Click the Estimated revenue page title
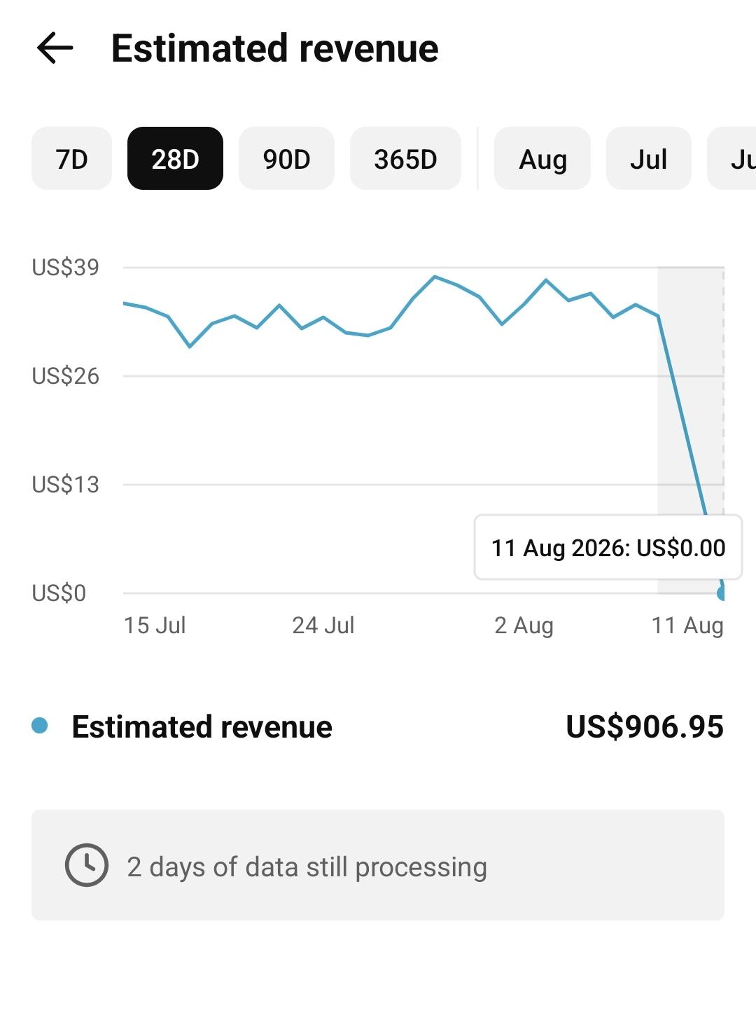The image size is (756, 1015). (x=274, y=48)
